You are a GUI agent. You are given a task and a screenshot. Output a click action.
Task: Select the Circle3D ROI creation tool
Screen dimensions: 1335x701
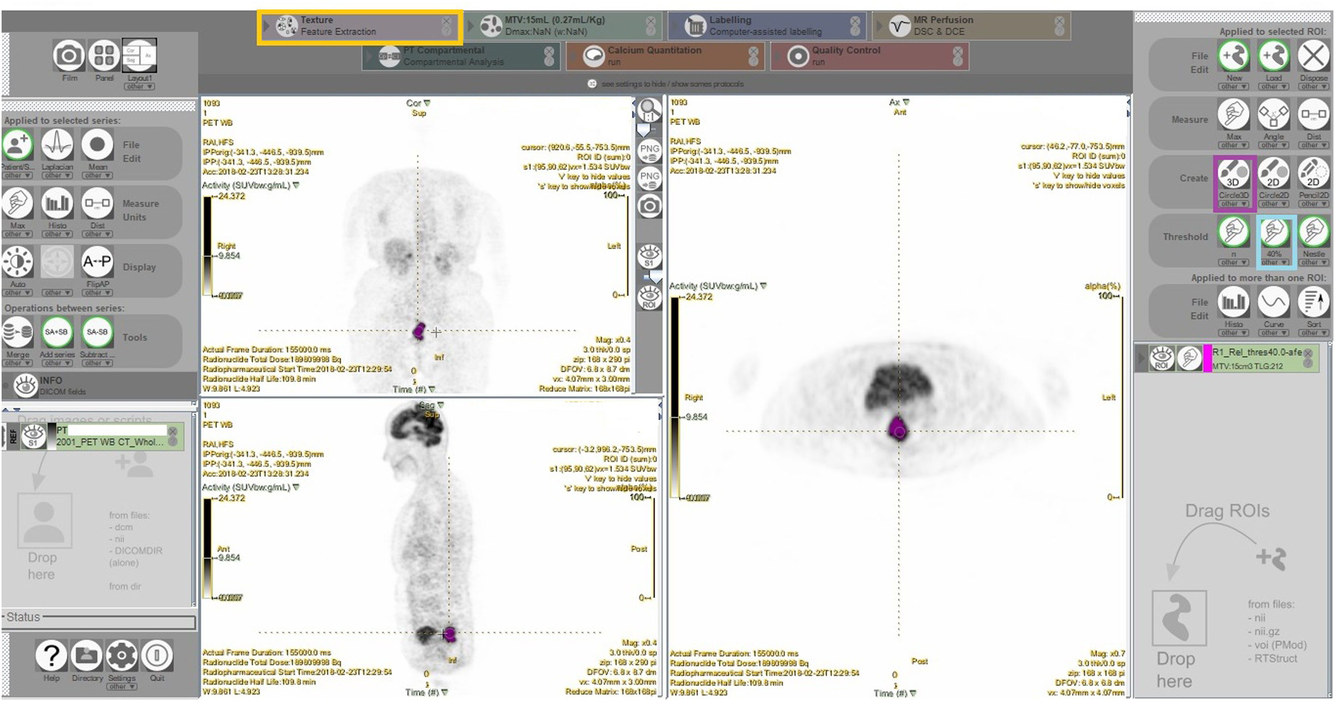1233,175
